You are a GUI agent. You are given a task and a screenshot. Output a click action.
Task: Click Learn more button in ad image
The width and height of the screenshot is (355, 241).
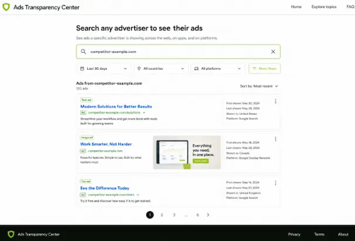click(200, 161)
